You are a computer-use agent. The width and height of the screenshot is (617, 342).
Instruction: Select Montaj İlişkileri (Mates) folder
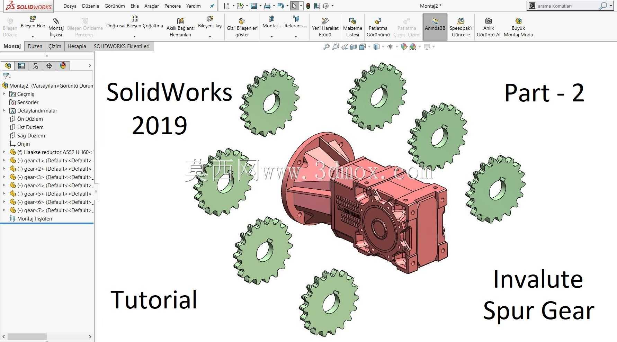[31, 218]
